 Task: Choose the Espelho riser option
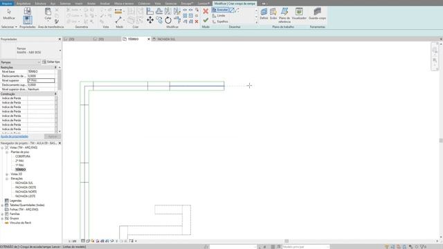click(x=220, y=21)
